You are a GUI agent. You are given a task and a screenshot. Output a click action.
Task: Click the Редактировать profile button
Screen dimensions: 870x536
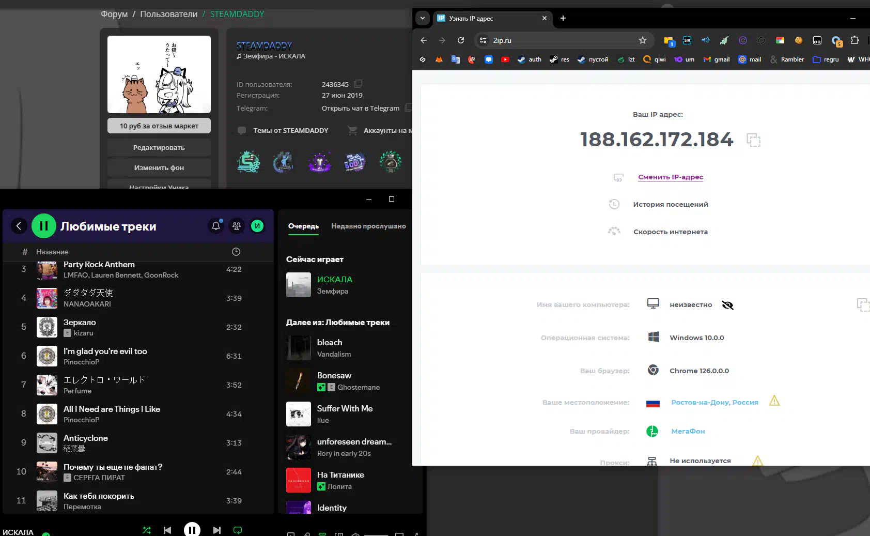[x=159, y=147]
